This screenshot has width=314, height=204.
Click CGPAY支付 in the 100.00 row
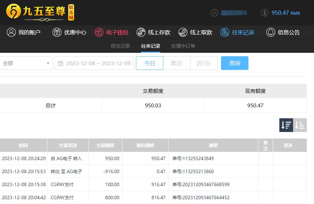(62, 184)
